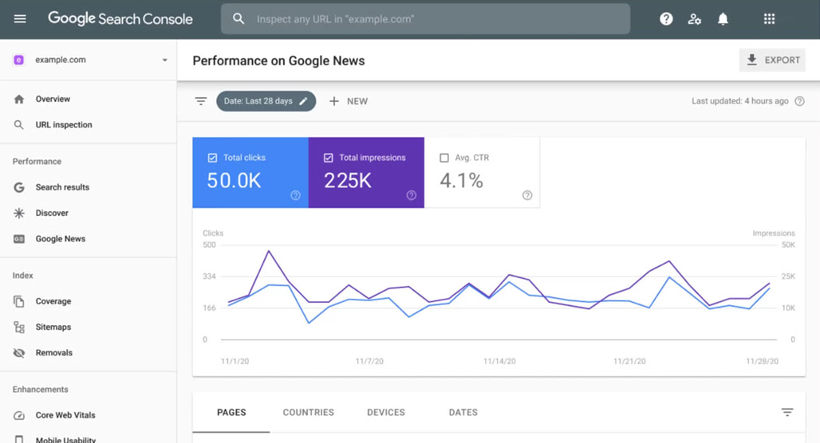Switch to the DEVICES tab
The width and height of the screenshot is (820, 443).
coord(386,412)
